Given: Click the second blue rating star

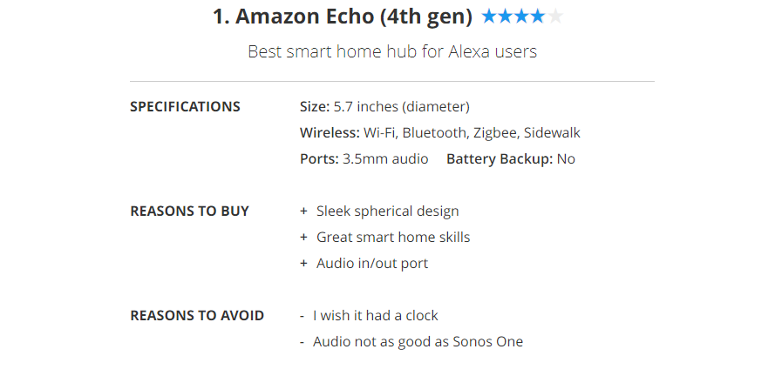Looking at the screenshot, I should 506,16.
